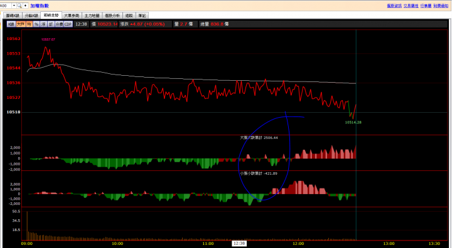Select the % percentage display button

click(36, 24)
